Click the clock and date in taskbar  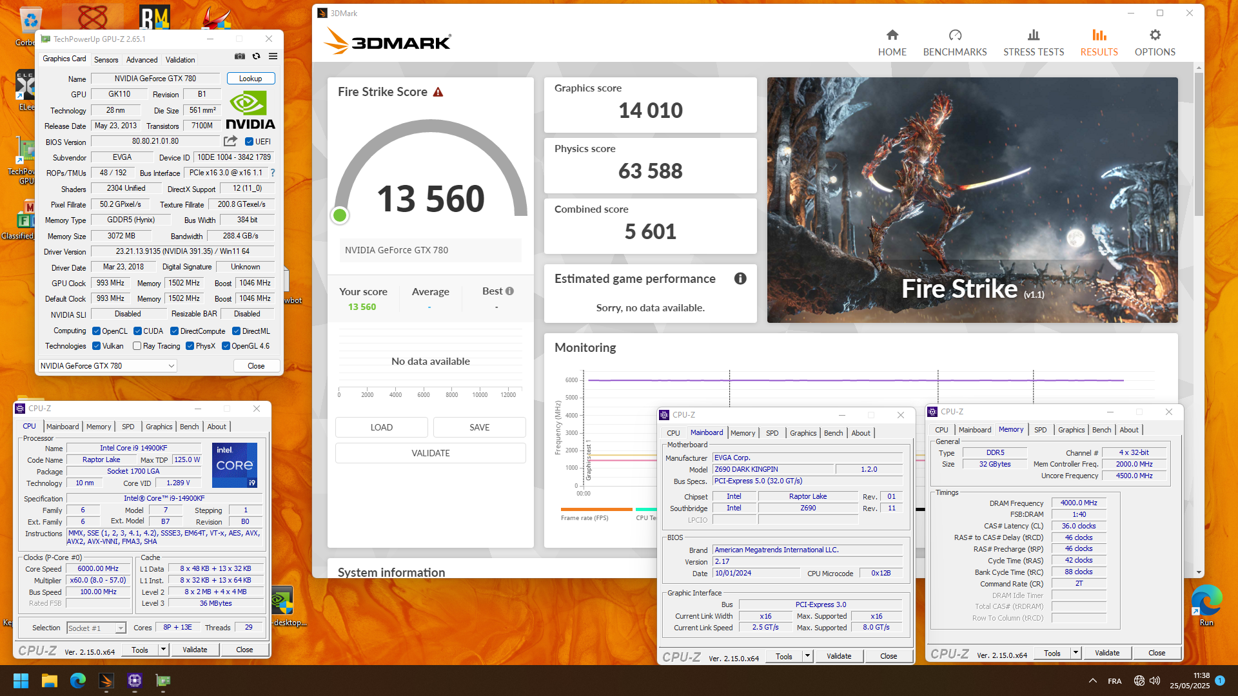pyautogui.click(x=1190, y=681)
